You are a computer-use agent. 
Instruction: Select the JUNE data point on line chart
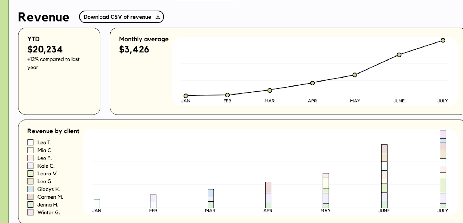click(399, 55)
